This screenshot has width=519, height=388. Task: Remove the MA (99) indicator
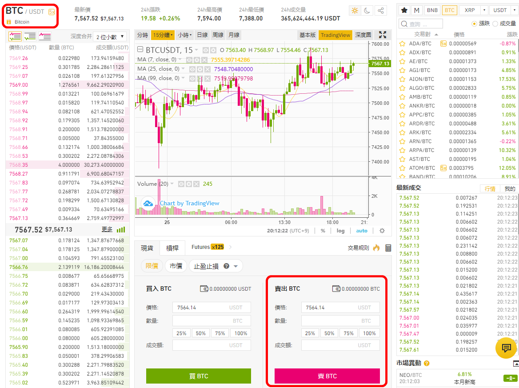(207, 79)
